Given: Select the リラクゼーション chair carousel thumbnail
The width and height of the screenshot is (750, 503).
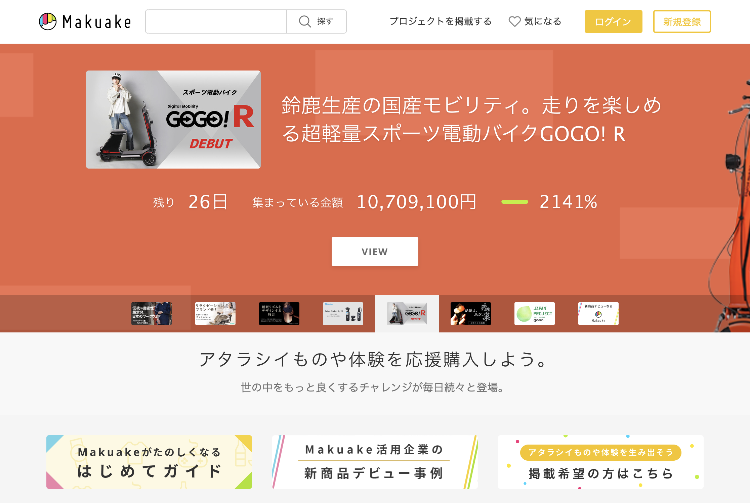Looking at the screenshot, I should [215, 314].
